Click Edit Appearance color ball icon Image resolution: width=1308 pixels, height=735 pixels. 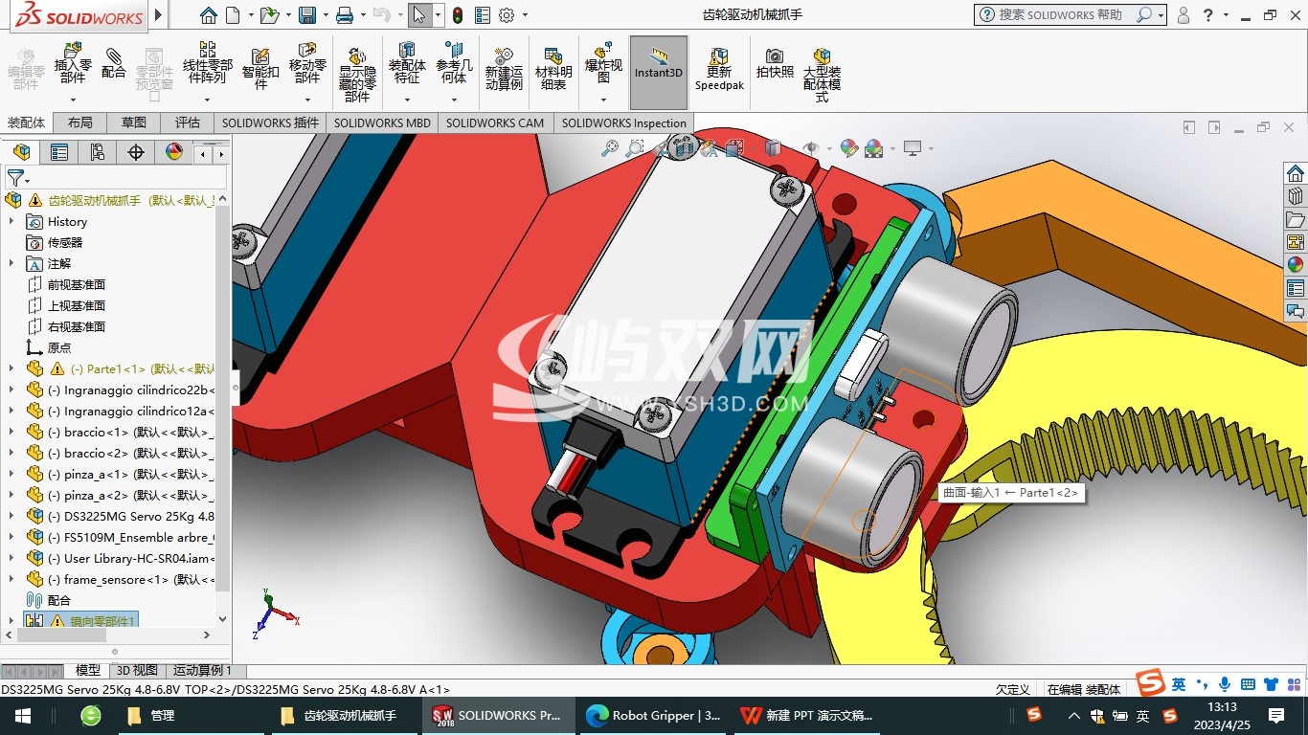pos(848,148)
